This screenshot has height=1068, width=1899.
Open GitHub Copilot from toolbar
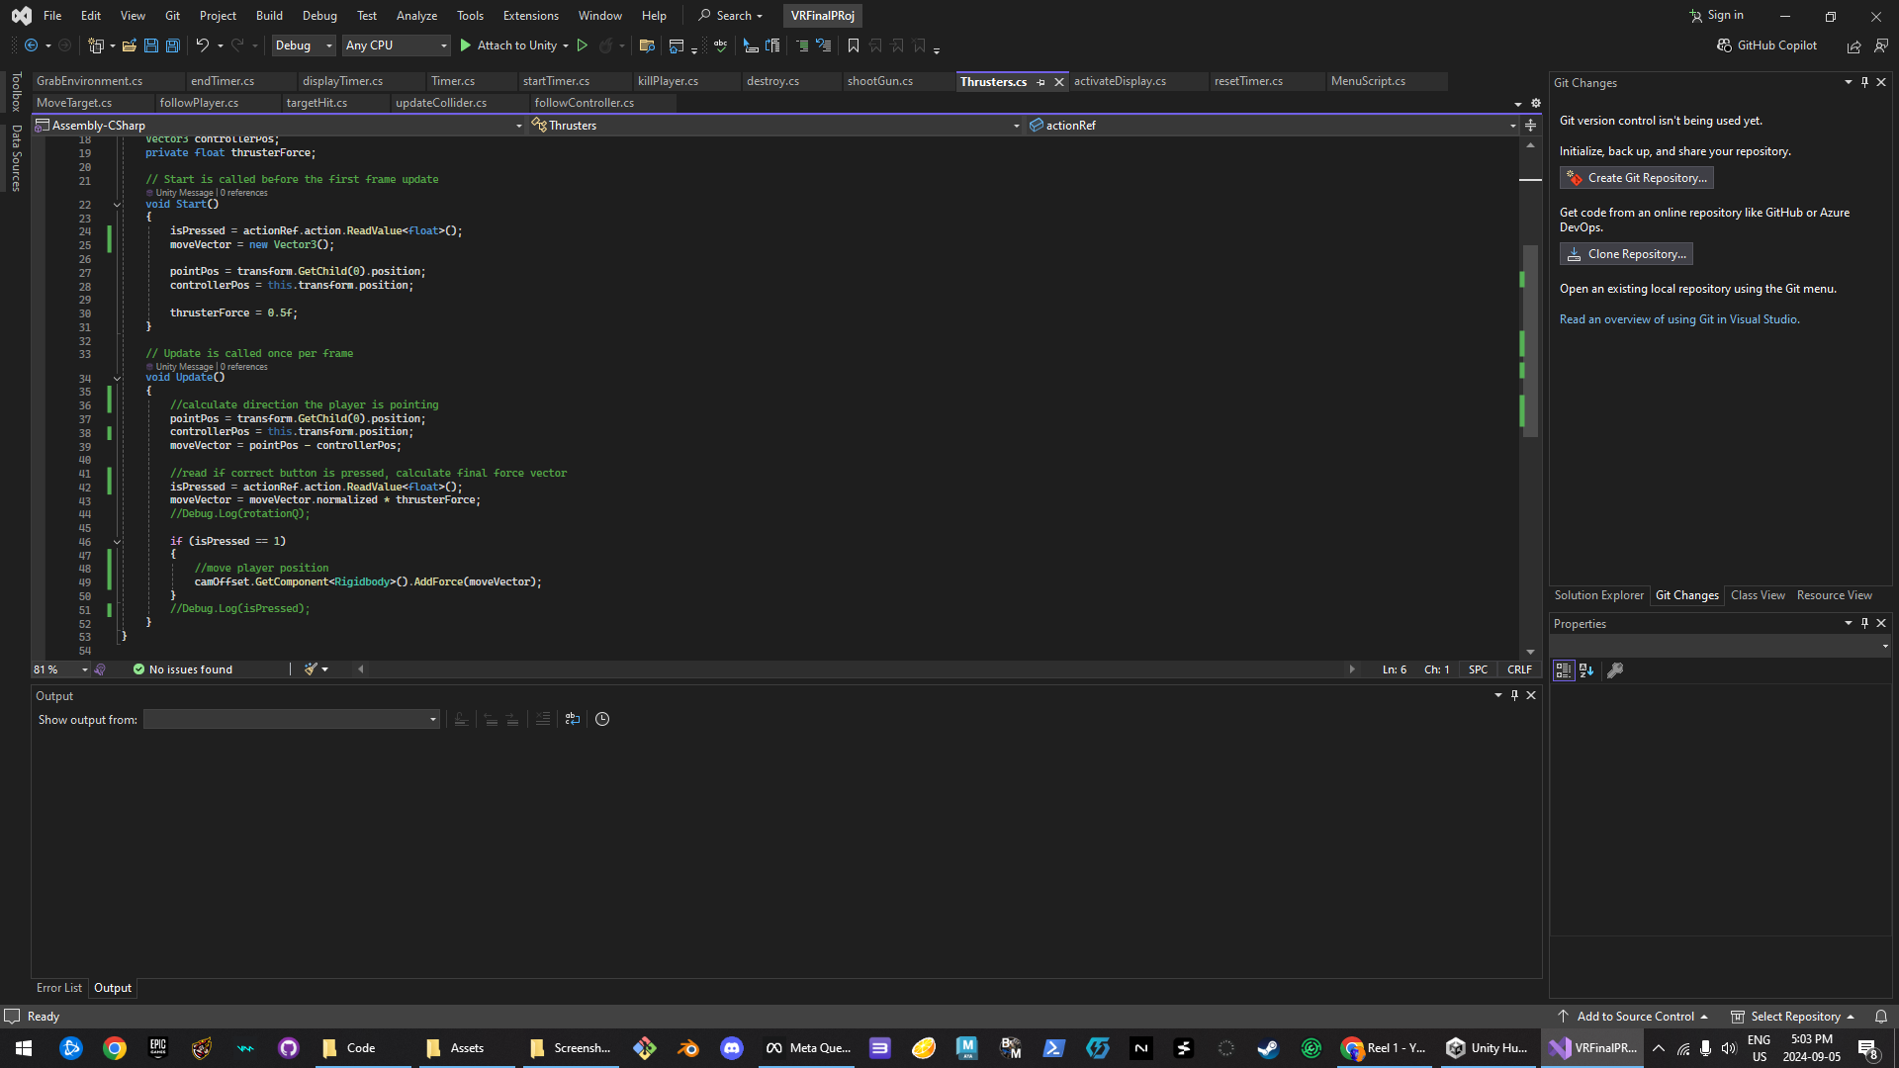pyautogui.click(x=1767, y=45)
